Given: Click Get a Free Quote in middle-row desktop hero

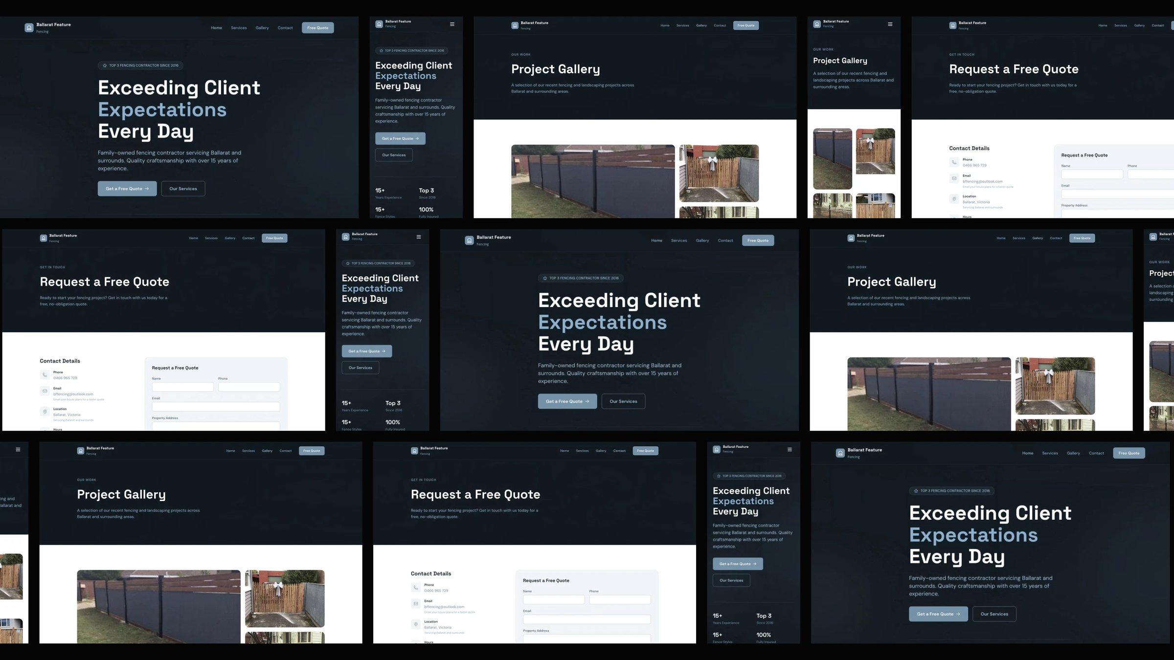Looking at the screenshot, I should (567, 401).
